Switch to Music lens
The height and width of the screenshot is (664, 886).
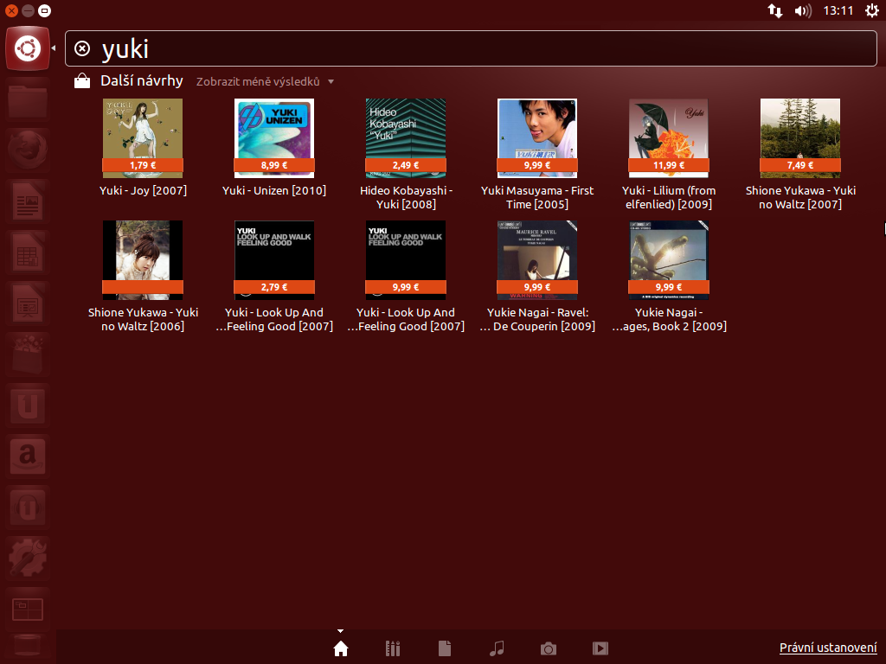click(497, 648)
